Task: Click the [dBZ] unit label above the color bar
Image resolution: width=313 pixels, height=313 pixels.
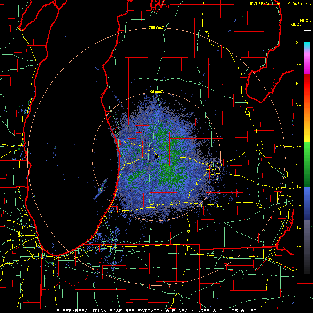Action: point(295,24)
